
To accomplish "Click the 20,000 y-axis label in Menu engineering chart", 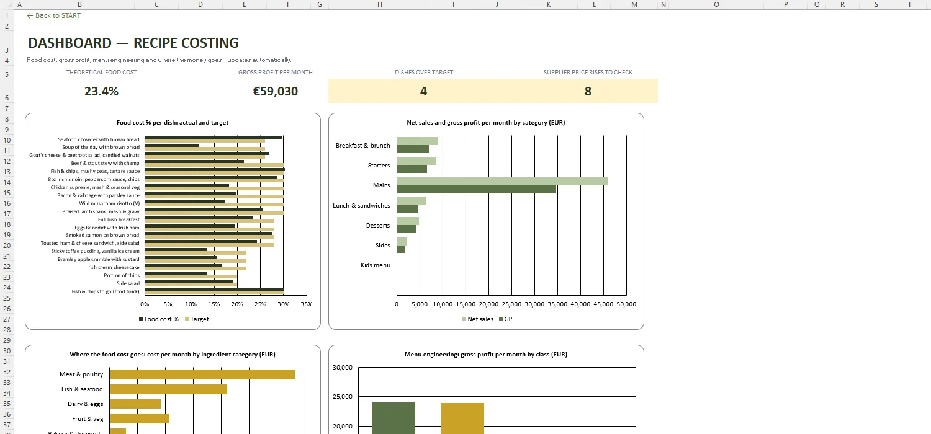I will point(343,427).
